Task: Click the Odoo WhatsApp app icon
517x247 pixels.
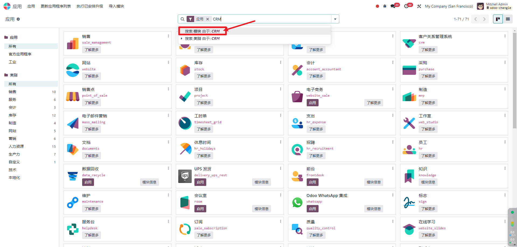Action: point(297,203)
